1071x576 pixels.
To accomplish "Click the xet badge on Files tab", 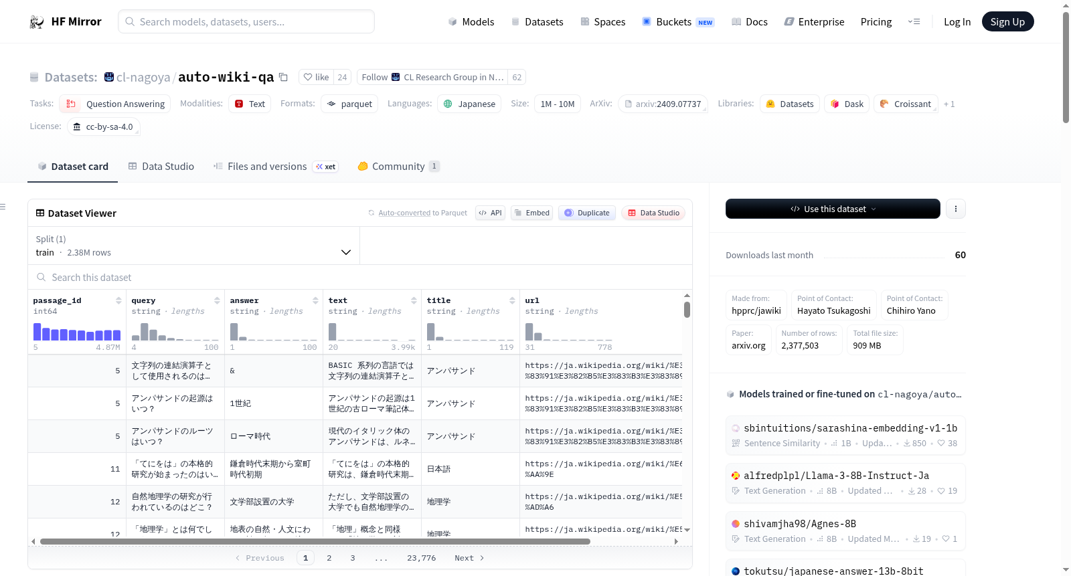I will (325, 167).
